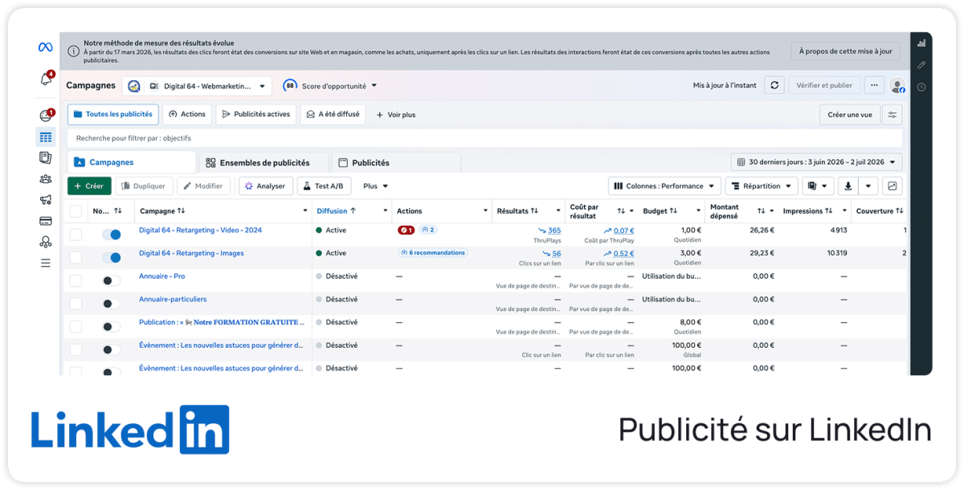The height and width of the screenshot is (490, 964).
Task: Open the Audiences people icon in sidebar
Action: click(x=45, y=179)
